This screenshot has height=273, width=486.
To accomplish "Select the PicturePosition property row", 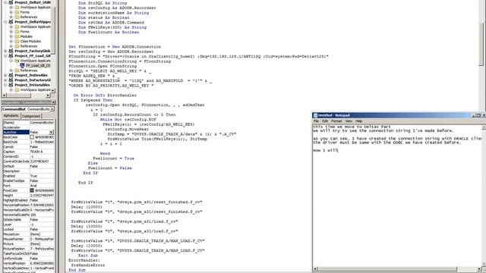I will [29, 249].
